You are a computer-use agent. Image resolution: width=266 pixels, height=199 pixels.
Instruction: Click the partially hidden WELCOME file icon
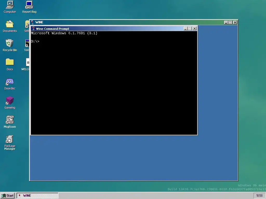click(25, 65)
